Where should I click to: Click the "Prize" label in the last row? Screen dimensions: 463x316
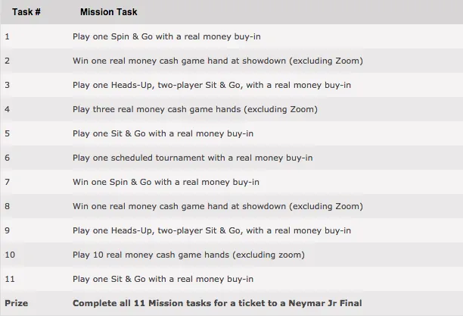16,303
